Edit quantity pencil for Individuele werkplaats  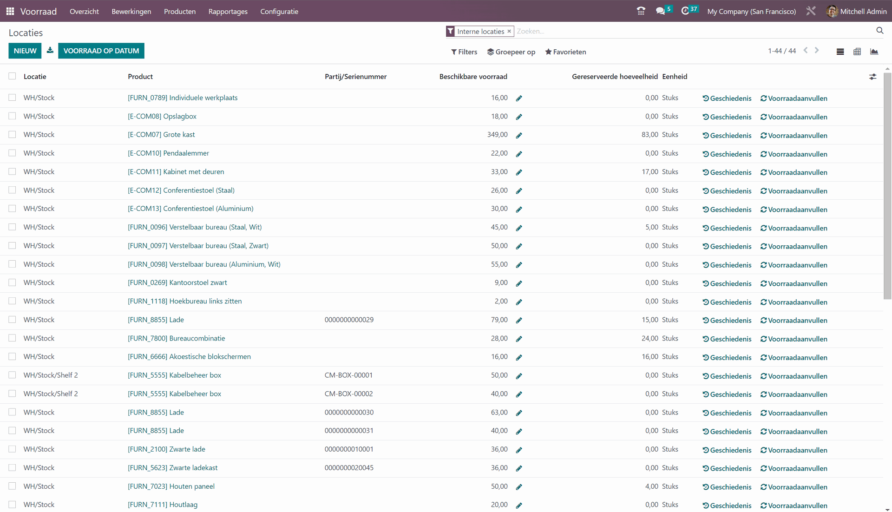coord(519,98)
